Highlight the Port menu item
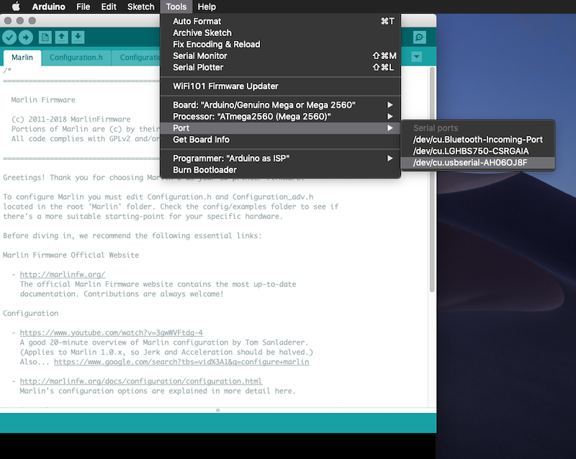The width and height of the screenshot is (576, 459). coord(280,128)
